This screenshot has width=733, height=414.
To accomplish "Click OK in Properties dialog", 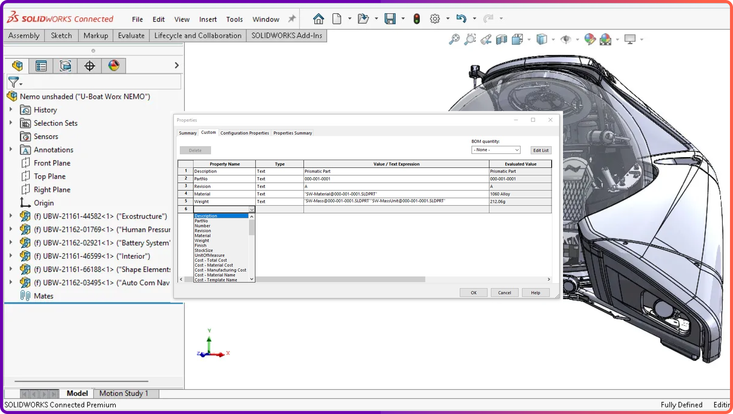I will point(474,293).
